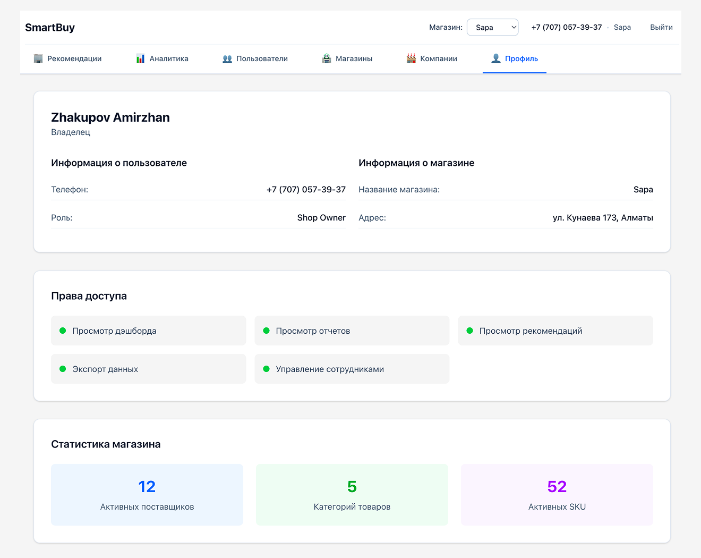Switch to the Пользователи tab
Image resolution: width=701 pixels, height=558 pixels.
[x=262, y=58]
